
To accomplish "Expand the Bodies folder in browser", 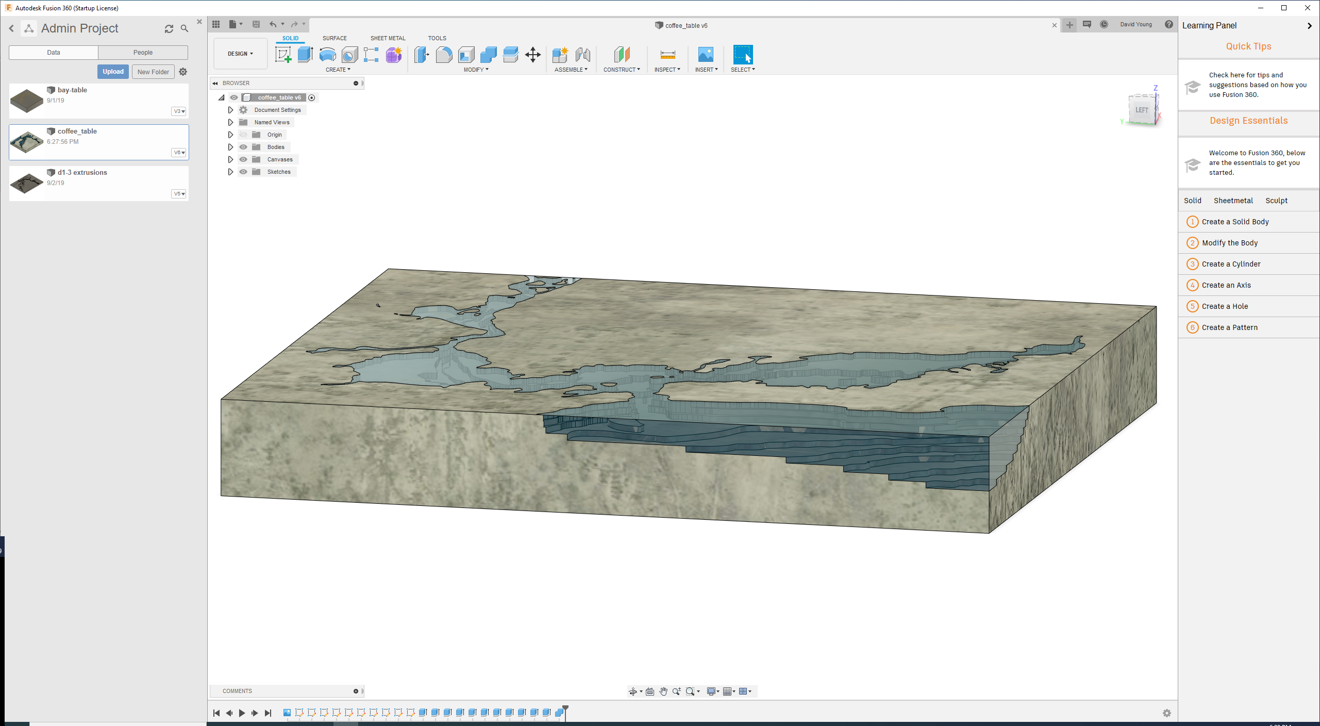I will [x=230, y=146].
